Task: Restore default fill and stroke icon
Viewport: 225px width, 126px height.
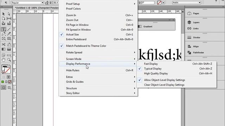Action: pyautogui.click(x=2, y=72)
